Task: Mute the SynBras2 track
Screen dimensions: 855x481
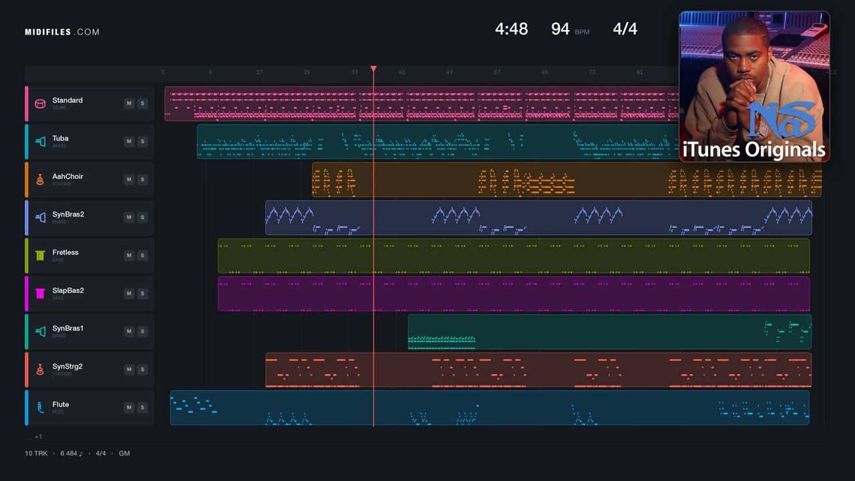Action: 129,218
